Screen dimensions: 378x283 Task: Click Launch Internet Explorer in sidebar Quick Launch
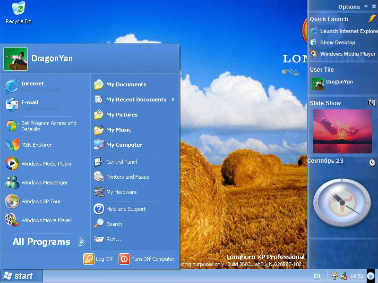pyautogui.click(x=344, y=31)
